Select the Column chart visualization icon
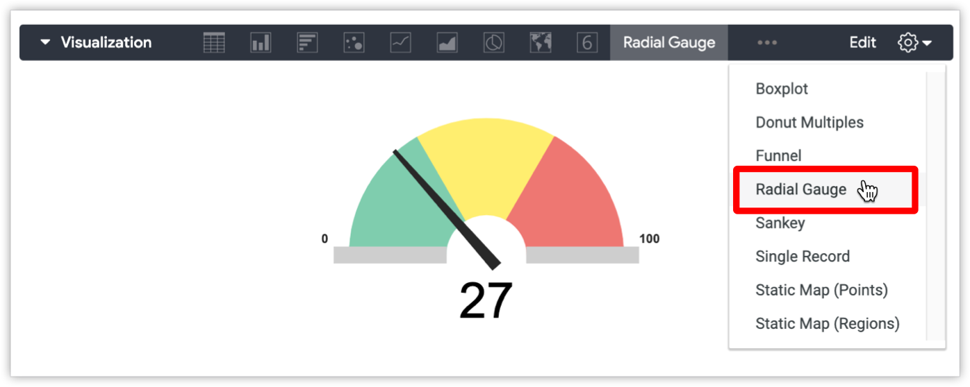Viewport: 970px width, 387px height. click(261, 43)
